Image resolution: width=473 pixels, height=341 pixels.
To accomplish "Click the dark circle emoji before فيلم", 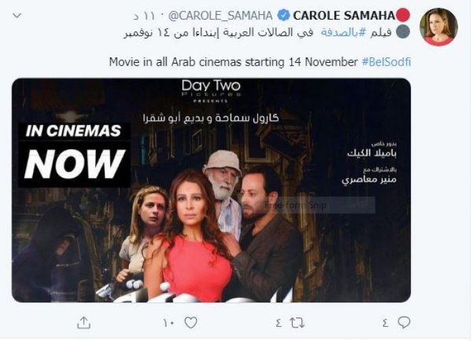I will 403,32.
